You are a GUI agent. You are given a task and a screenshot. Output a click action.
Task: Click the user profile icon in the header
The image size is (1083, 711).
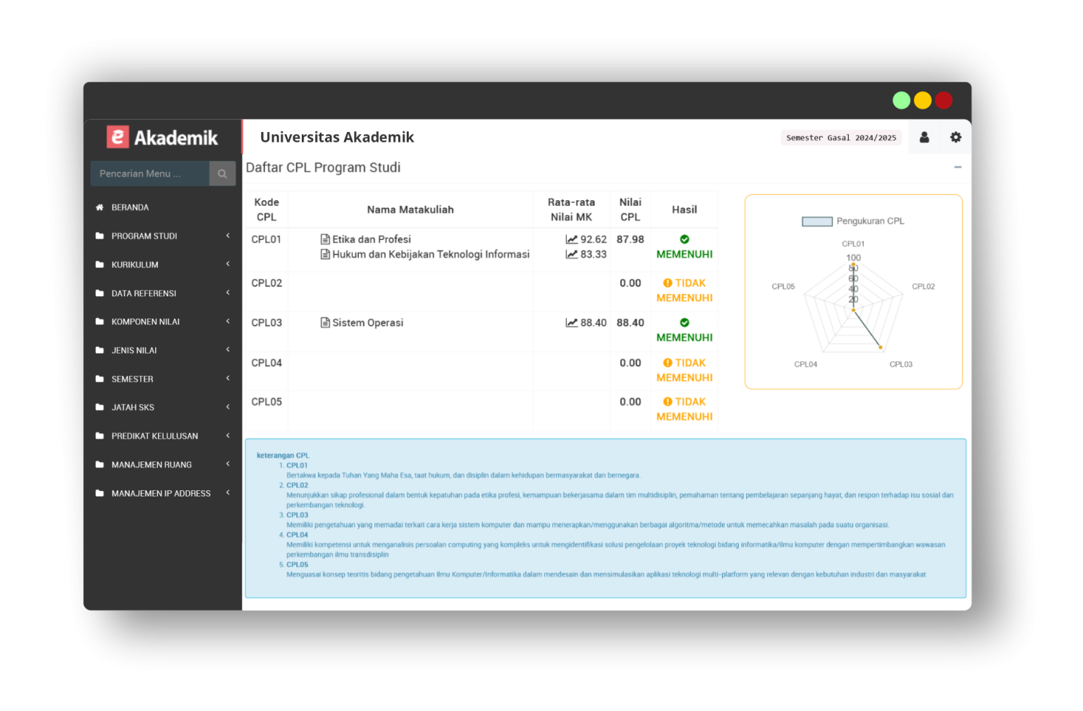(x=924, y=137)
